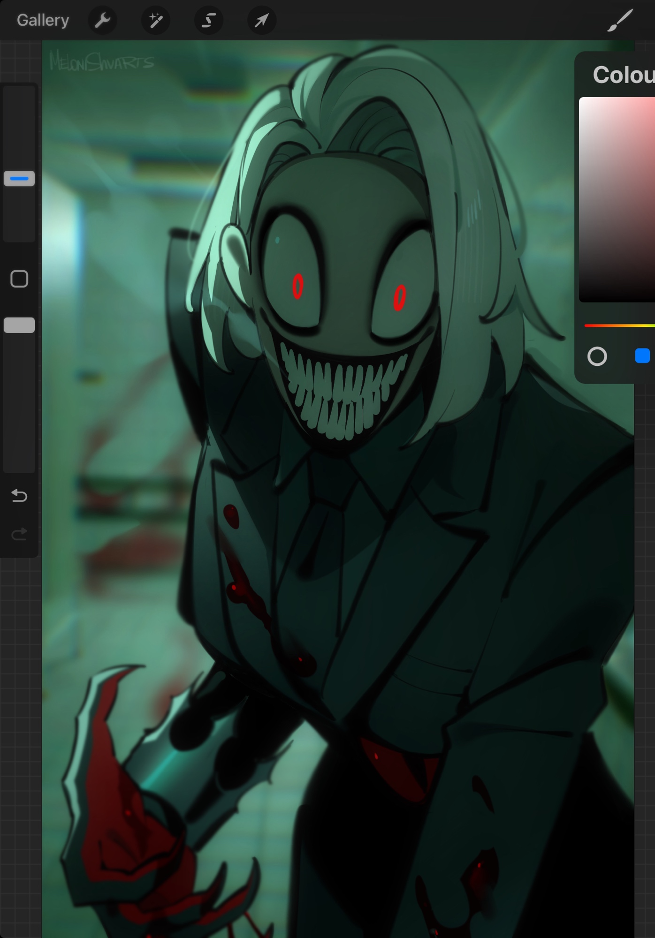Activate the Selection tool S icon
This screenshot has height=938, width=655.
(x=208, y=20)
